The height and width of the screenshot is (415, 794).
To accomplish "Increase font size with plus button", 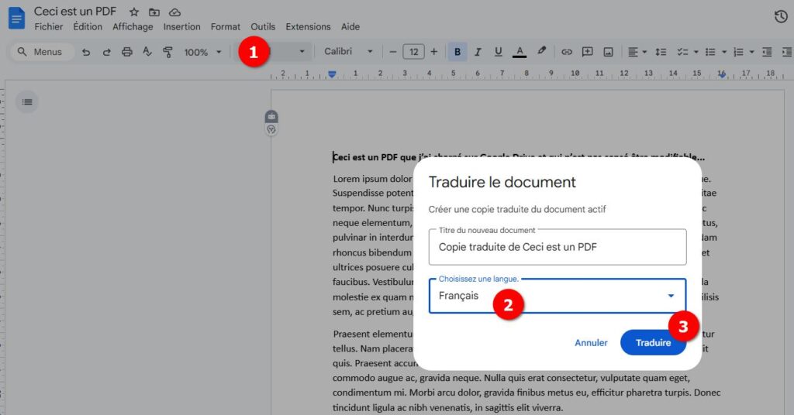I will tap(434, 52).
